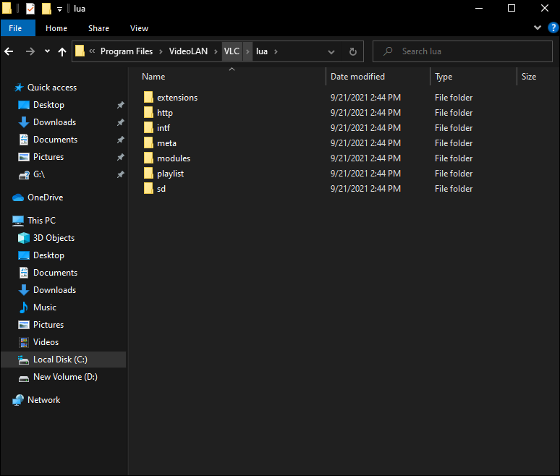The image size is (560, 476).
Task: Open the Network location in sidebar
Action: [43, 400]
